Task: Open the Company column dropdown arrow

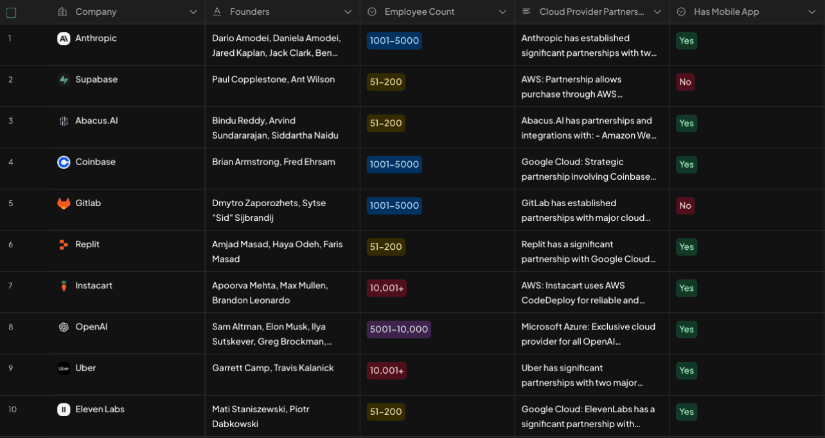Action: [193, 12]
